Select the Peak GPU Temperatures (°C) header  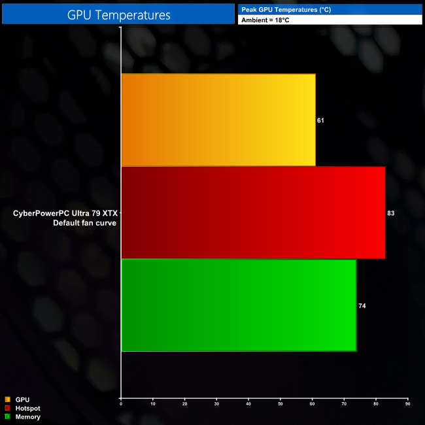tap(330, 10)
